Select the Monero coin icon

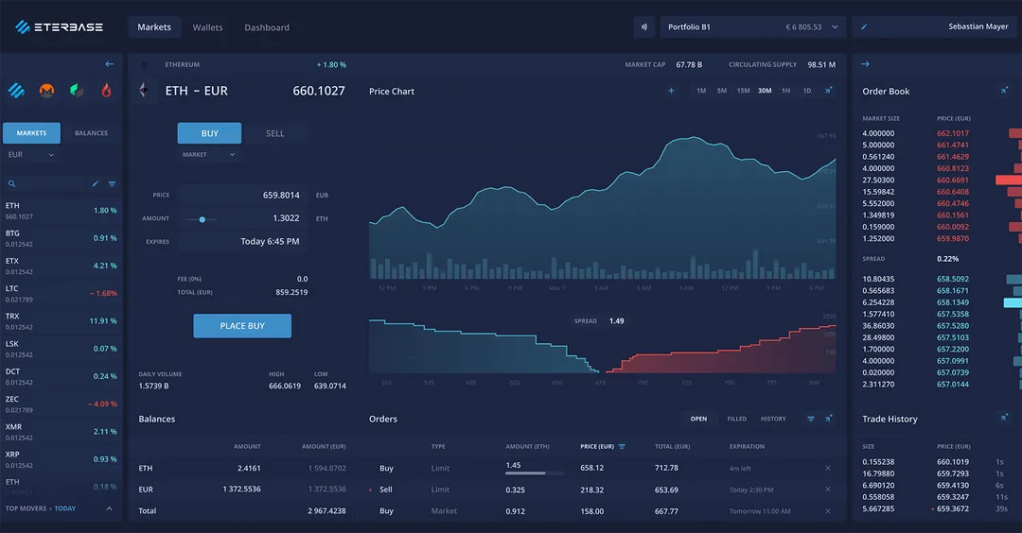click(x=46, y=91)
